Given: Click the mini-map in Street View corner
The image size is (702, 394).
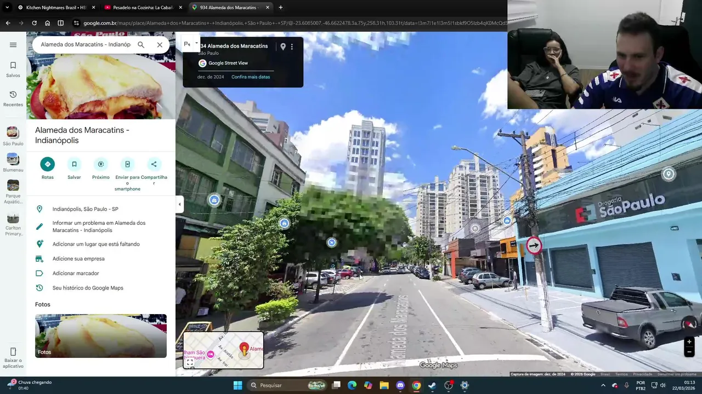Looking at the screenshot, I should (x=223, y=350).
